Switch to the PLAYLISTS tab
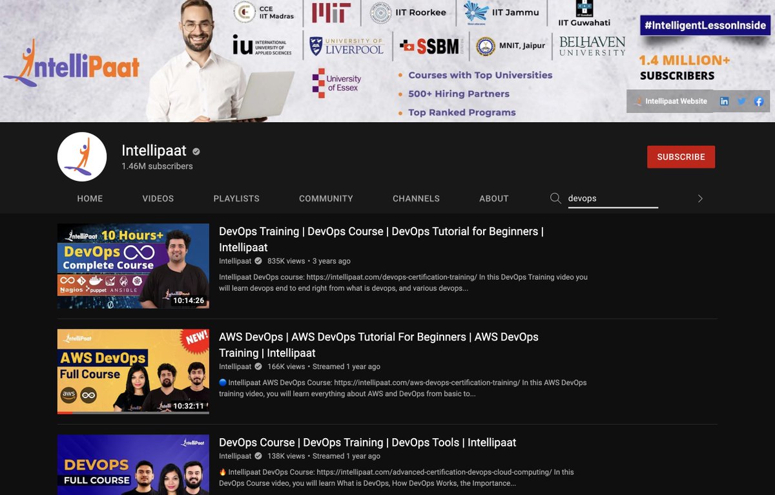This screenshot has width=775, height=495. 236,198
